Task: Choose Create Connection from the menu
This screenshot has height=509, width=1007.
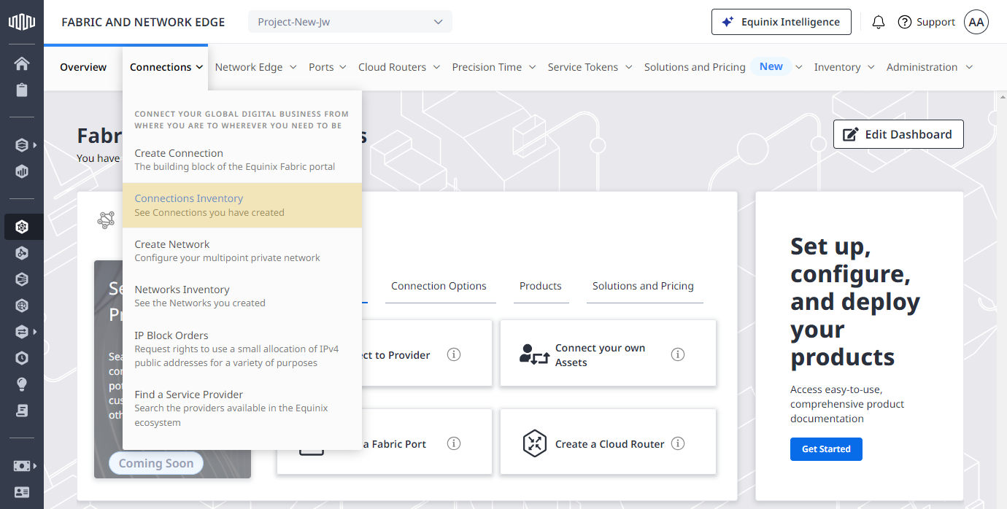Action: click(242, 160)
